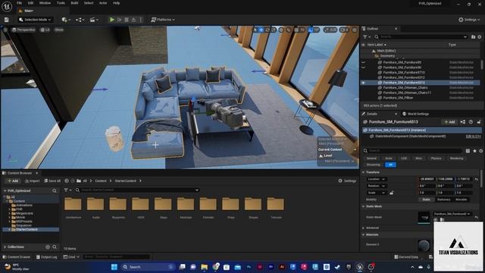Select the viewport Select objects tool

pyautogui.click(x=255, y=30)
